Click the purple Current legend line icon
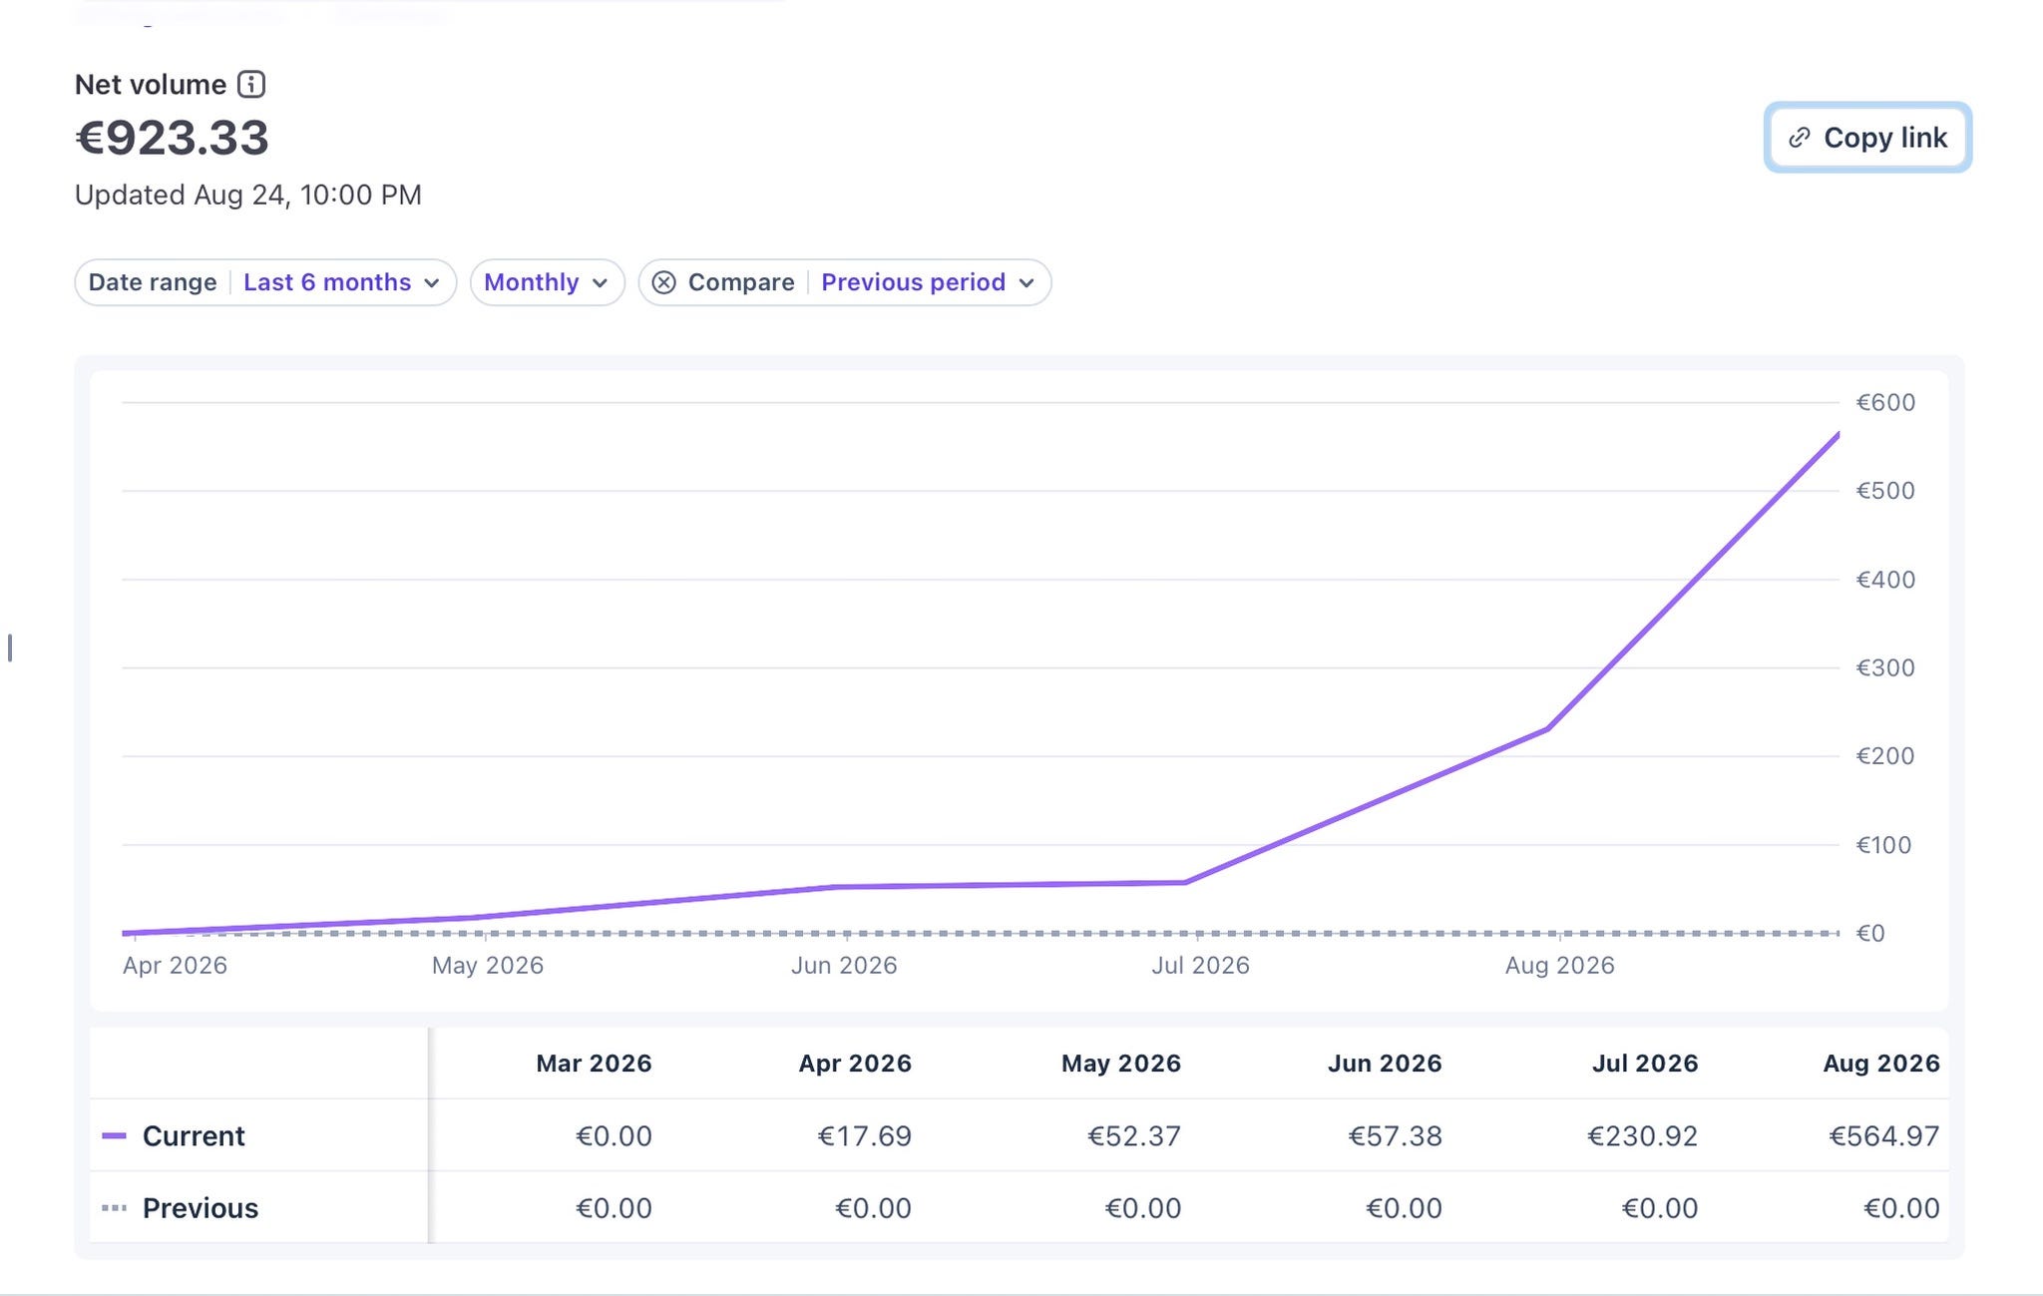This screenshot has height=1296, width=2043. click(115, 1135)
